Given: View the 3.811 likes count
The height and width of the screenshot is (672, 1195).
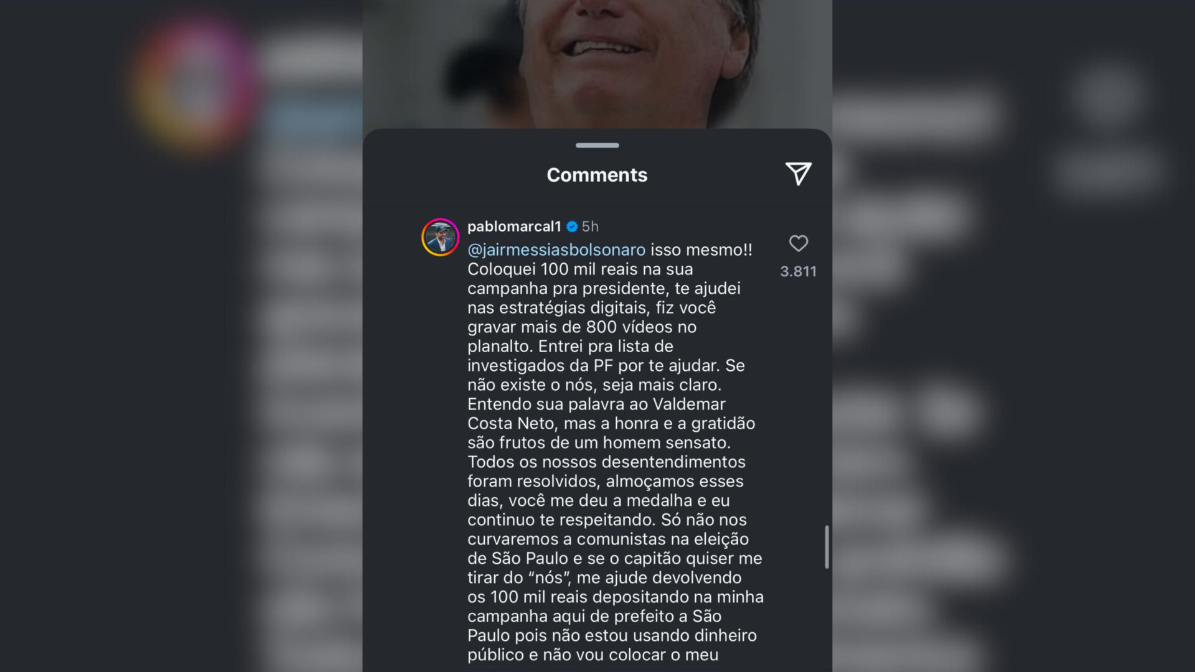Looking at the screenshot, I should [x=799, y=271].
